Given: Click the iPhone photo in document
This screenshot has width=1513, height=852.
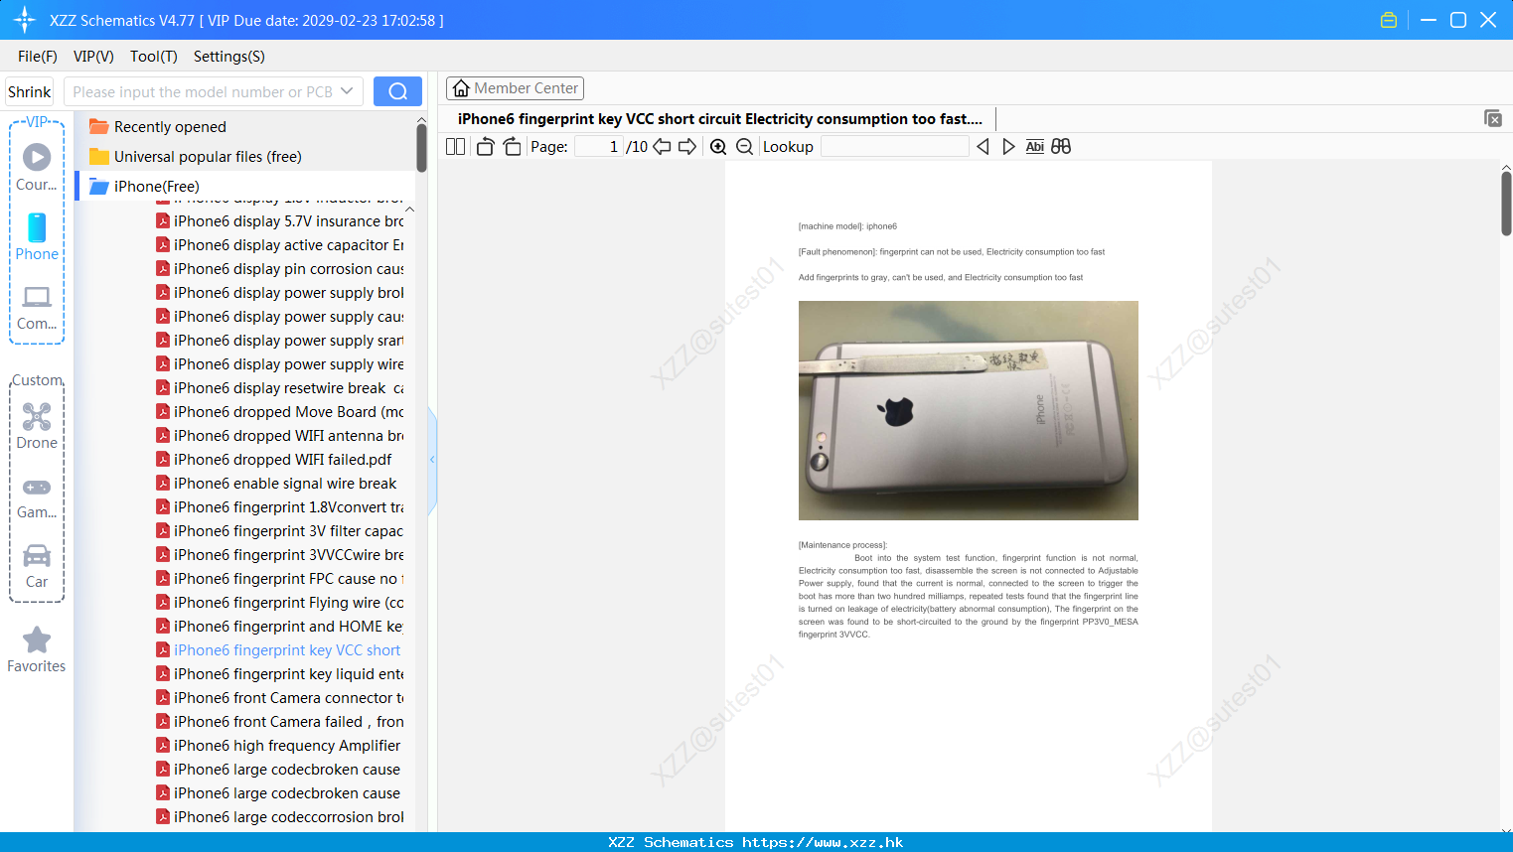Looking at the screenshot, I should click(969, 410).
